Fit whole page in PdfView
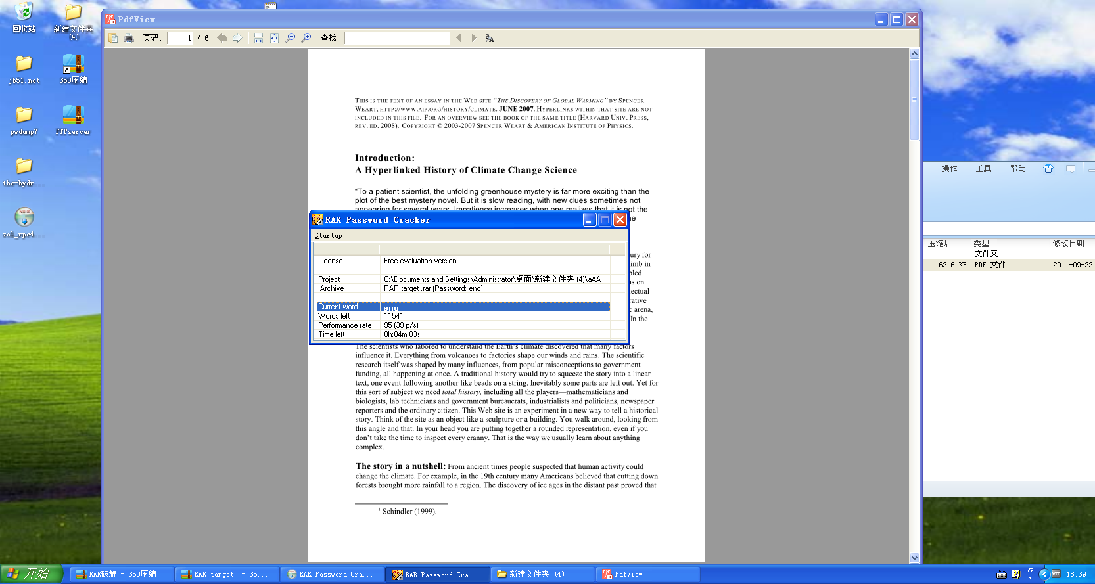This screenshot has height=584, width=1095. [x=274, y=38]
